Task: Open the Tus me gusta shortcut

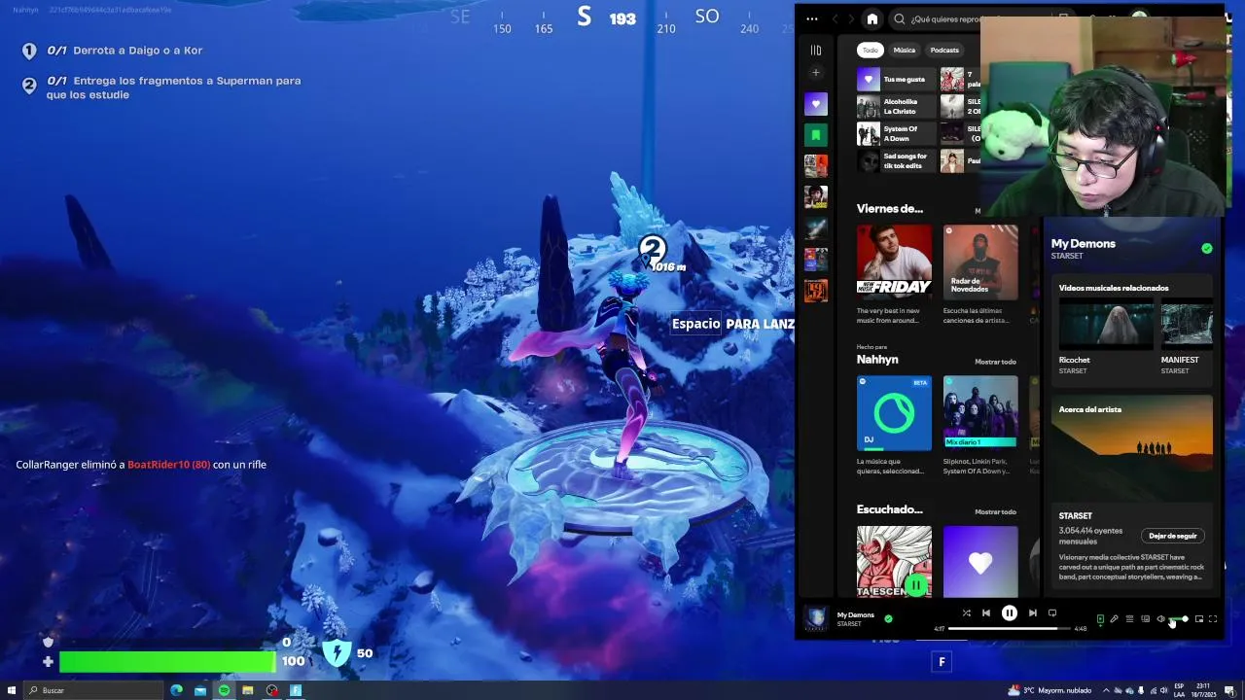Action: coord(896,79)
